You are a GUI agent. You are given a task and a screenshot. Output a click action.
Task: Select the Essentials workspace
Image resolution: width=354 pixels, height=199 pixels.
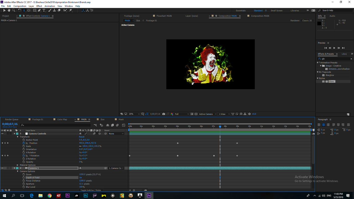tap(241, 11)
